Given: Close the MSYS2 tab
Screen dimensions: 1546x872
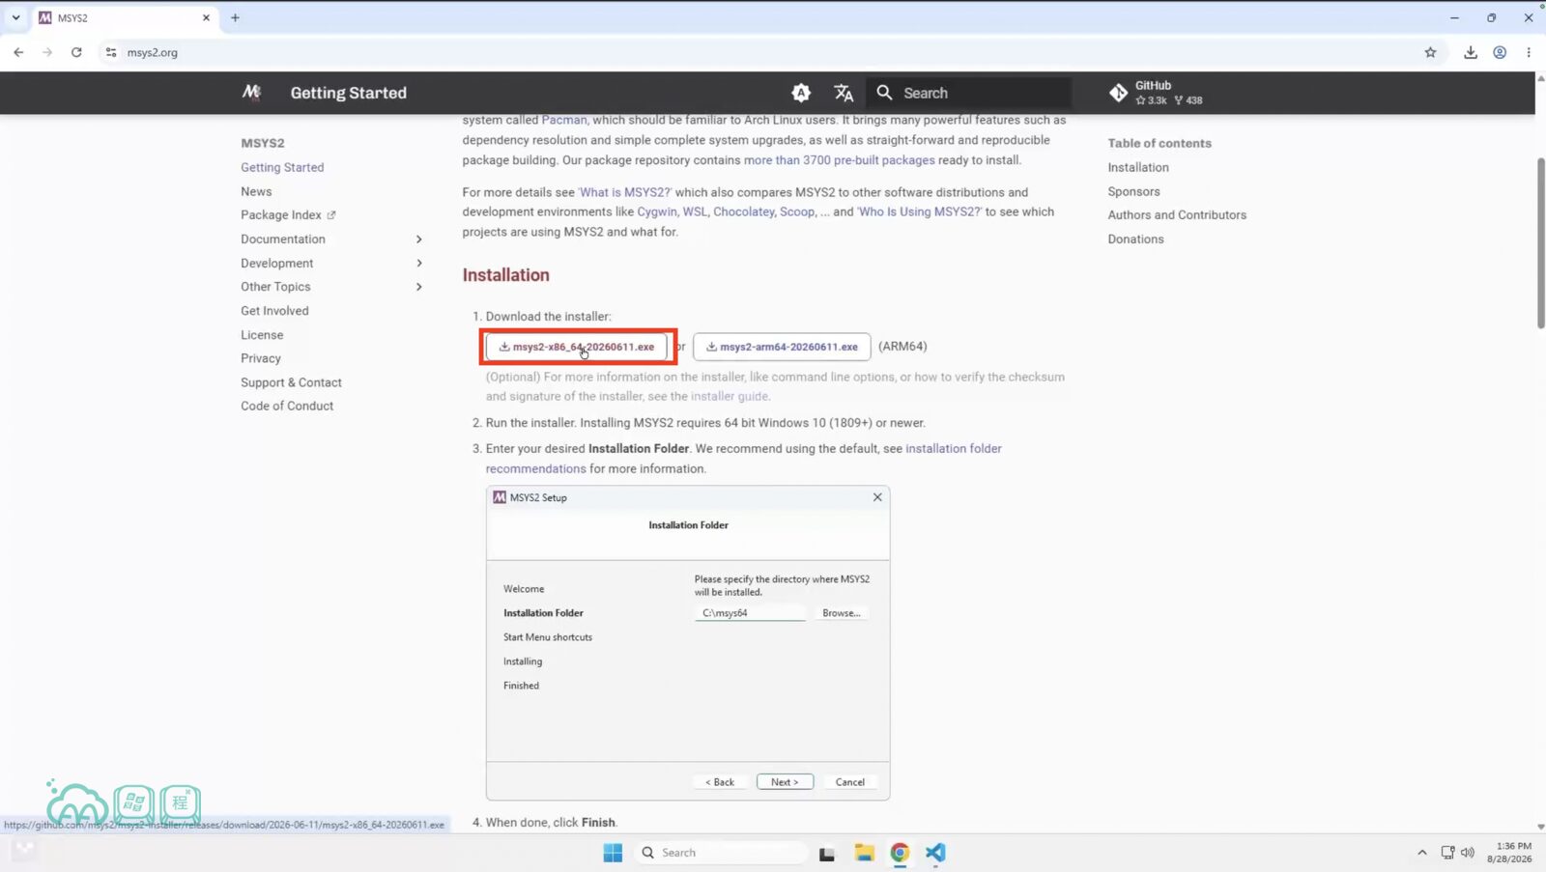Looking at the screenshot, I should pos(206,17).
